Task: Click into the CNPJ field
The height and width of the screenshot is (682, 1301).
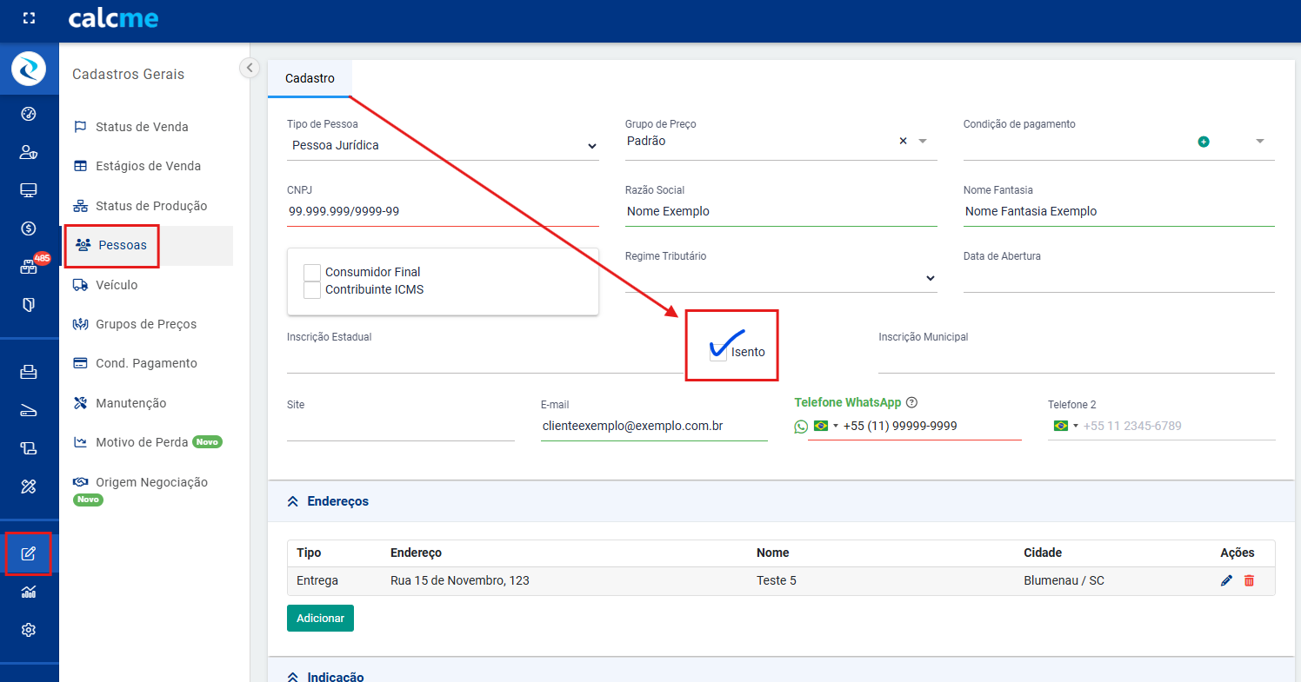Action: [443, 211]
